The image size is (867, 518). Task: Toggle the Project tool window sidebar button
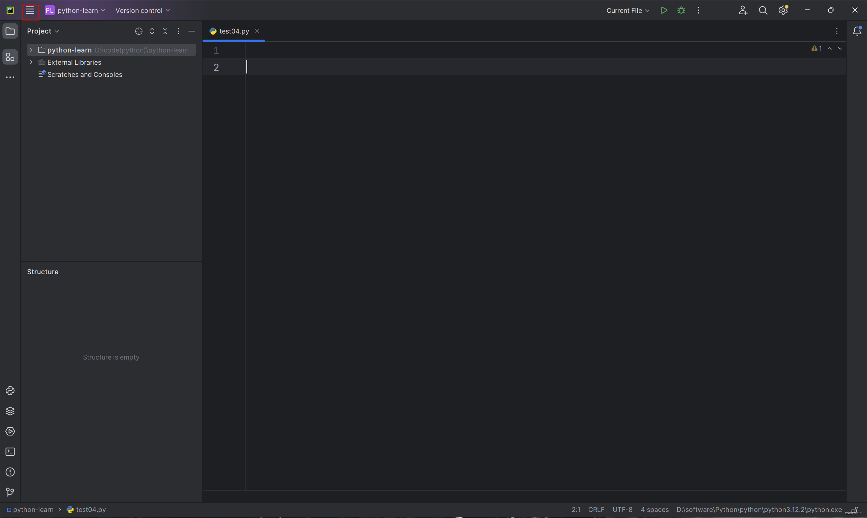pos(10,31)
